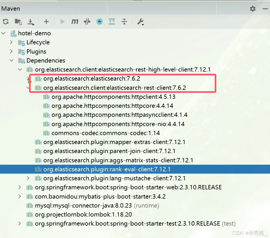Image resolution: width=270 pixels, height=238 pixels.
Task: Open Maven panel gear options
Action: coord(253,9)
